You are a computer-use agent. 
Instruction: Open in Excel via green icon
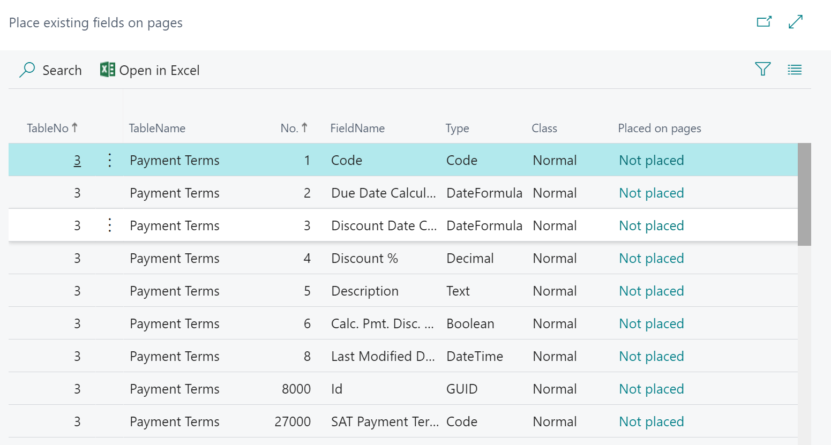pos(108,70)
